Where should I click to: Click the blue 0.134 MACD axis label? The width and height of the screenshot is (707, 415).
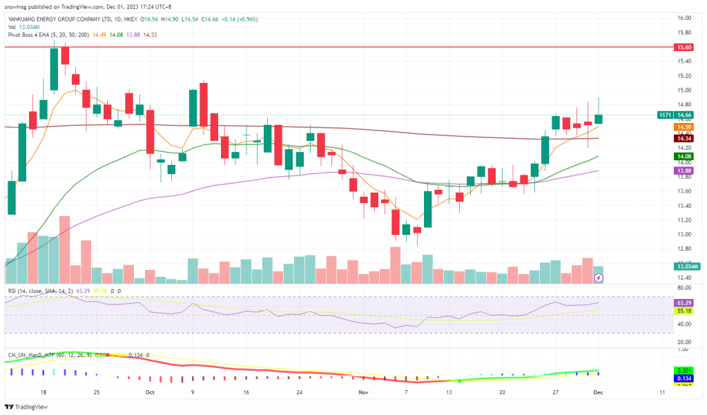tap(684, 378)
